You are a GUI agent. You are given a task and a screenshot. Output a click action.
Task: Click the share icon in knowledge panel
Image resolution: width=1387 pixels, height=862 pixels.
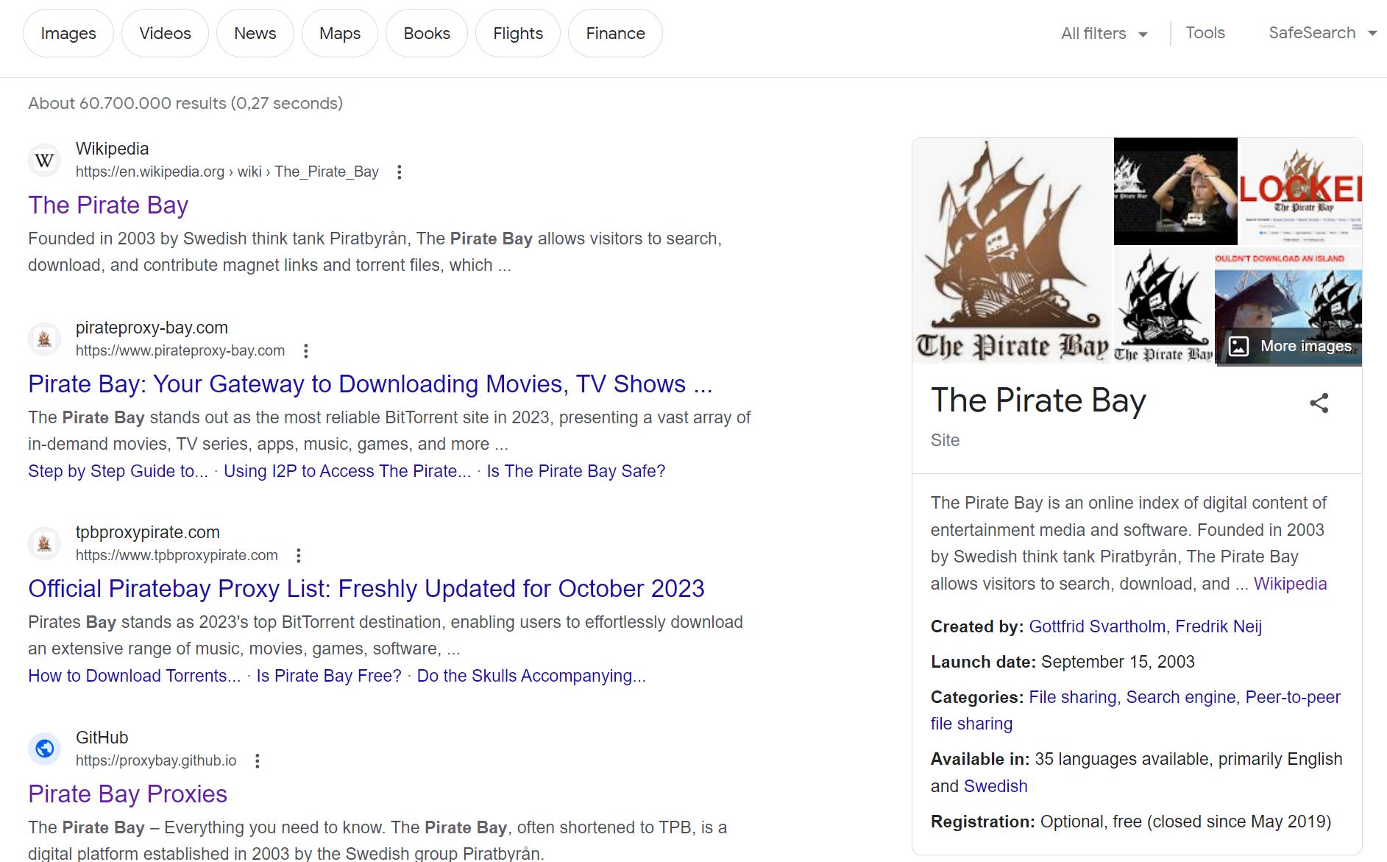tap(1319, 403)
